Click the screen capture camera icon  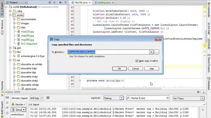[x=7, y=97]
